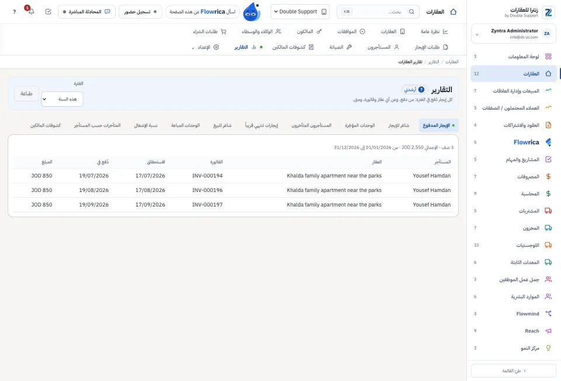The width and height of the screenshot is (561, 381).
Task: Click the العقارات breadcrumb link
Action: 452,62
